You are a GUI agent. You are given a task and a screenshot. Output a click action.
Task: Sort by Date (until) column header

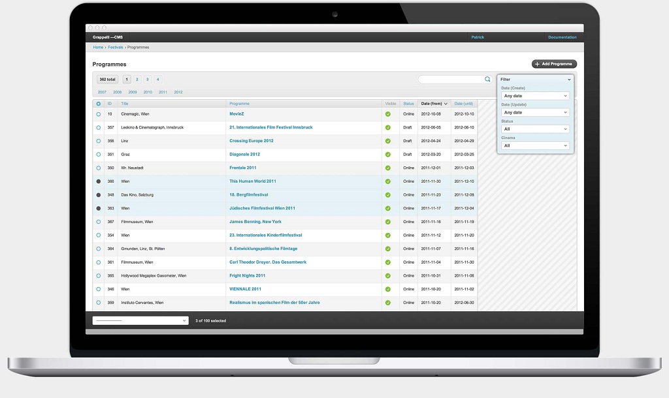click(464, 104)
